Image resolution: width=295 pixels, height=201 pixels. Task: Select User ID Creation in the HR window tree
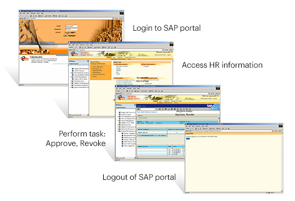coord(79,71)
